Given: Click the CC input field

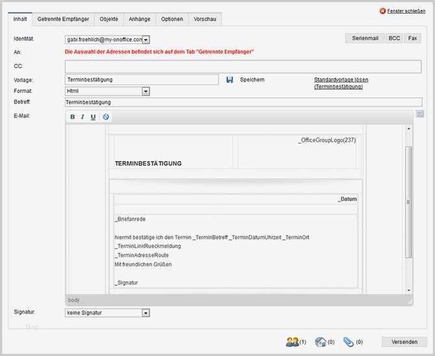Looking at the screenshot, I should point(243,67).
